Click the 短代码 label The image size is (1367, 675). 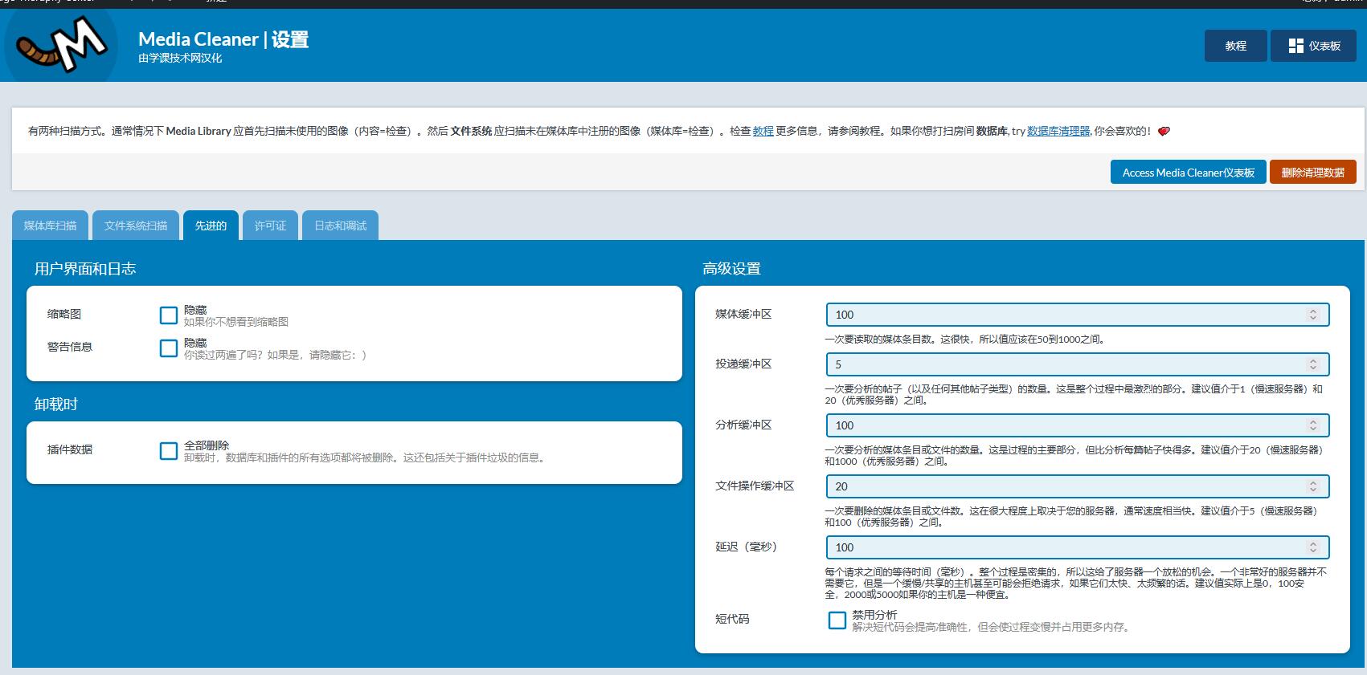click(x=732, y=619)
